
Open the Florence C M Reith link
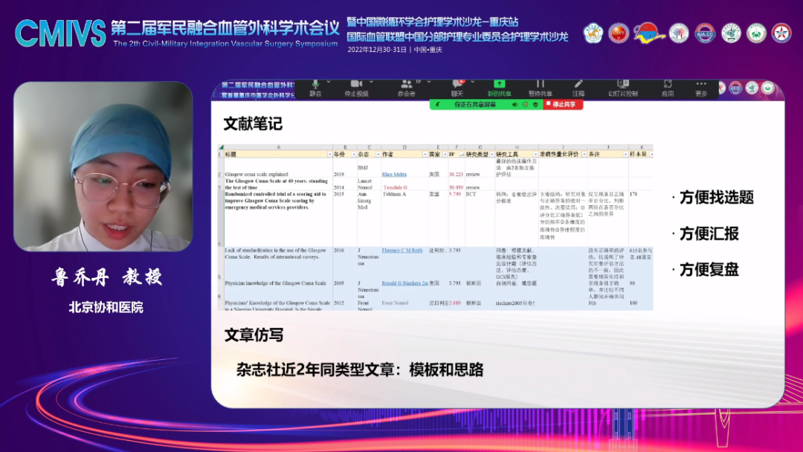point(402,251)
